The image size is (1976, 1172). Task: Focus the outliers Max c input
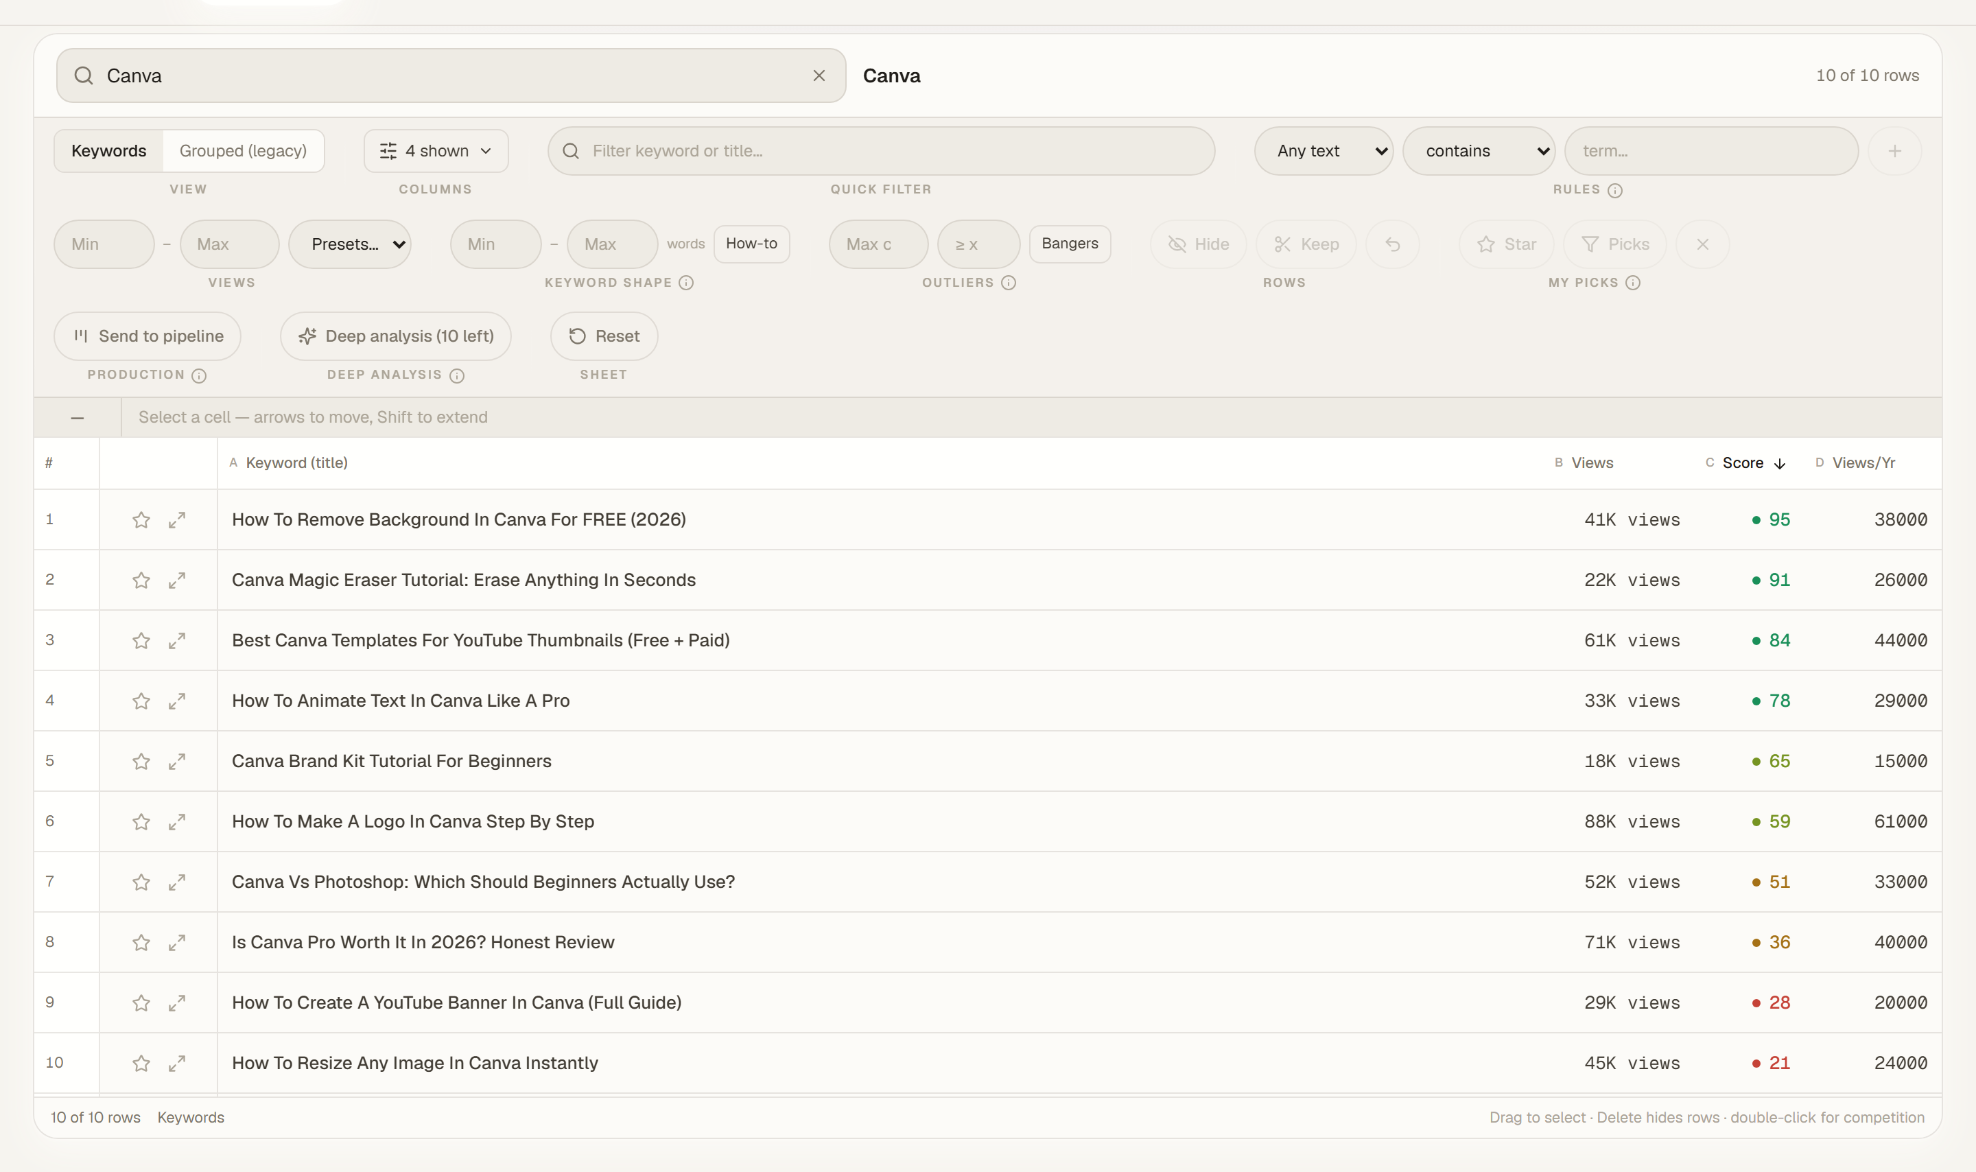[x=879, y=244]
